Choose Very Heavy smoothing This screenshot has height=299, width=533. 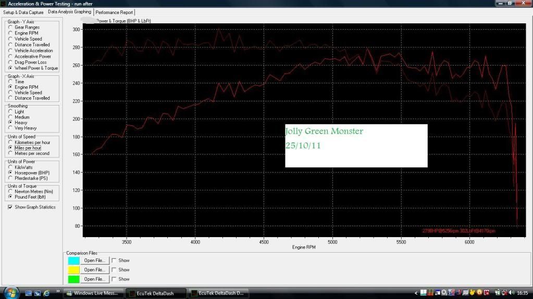[x=10, y=128]
